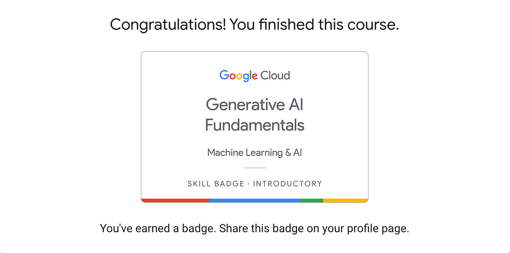The height and width of the screenshot is (253, 510).
Task: Click the word "Fundamentals" on the badge
Action: tap(255, 125)
